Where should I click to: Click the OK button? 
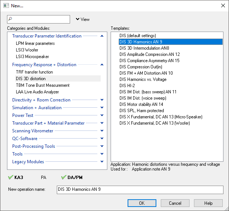pyautogui.click(x=142, y=203)
